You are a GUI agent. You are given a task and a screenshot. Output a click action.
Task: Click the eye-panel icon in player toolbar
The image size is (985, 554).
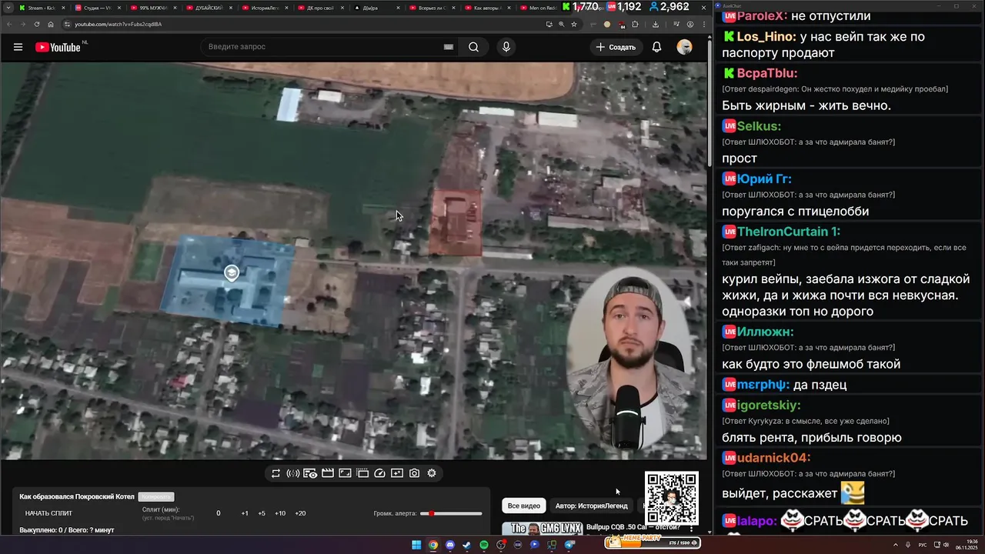(x=310, y=473)
